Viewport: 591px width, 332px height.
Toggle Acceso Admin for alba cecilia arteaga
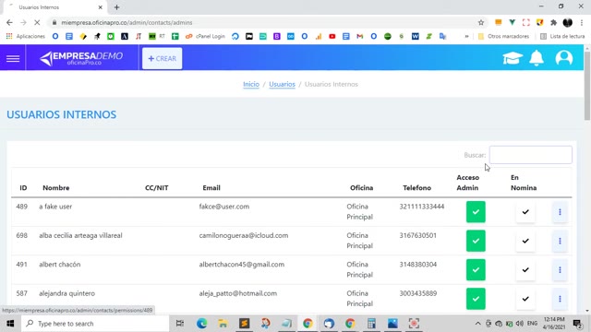click(476, 241)
